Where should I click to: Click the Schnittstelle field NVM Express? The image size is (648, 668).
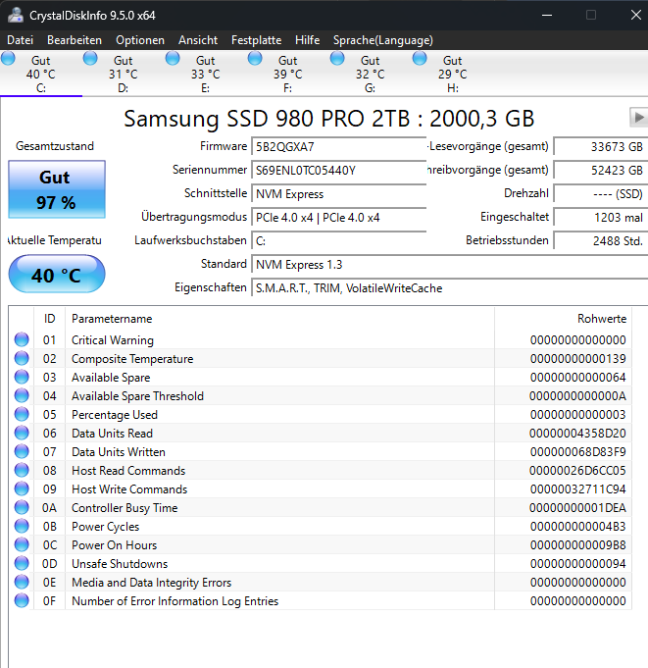339,194
